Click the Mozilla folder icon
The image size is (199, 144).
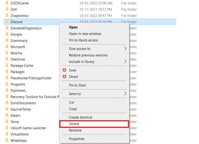click(7, 53)
